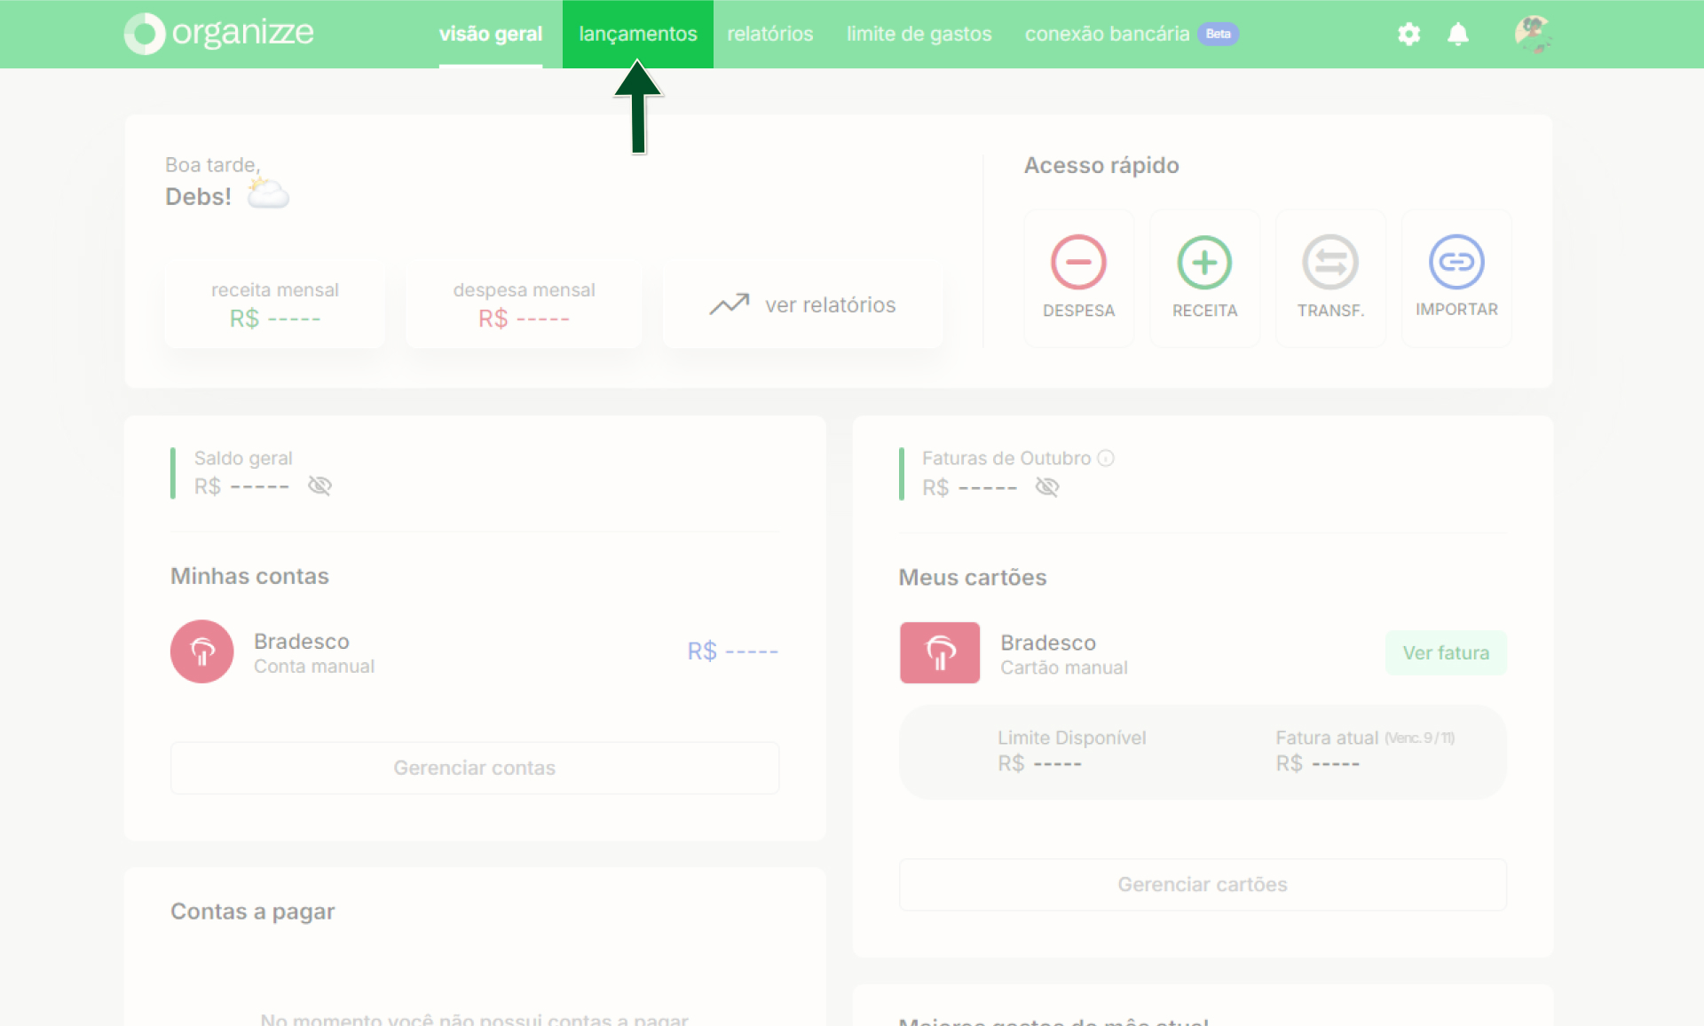Click the Bradesco account balance value

tap(732, 651)
